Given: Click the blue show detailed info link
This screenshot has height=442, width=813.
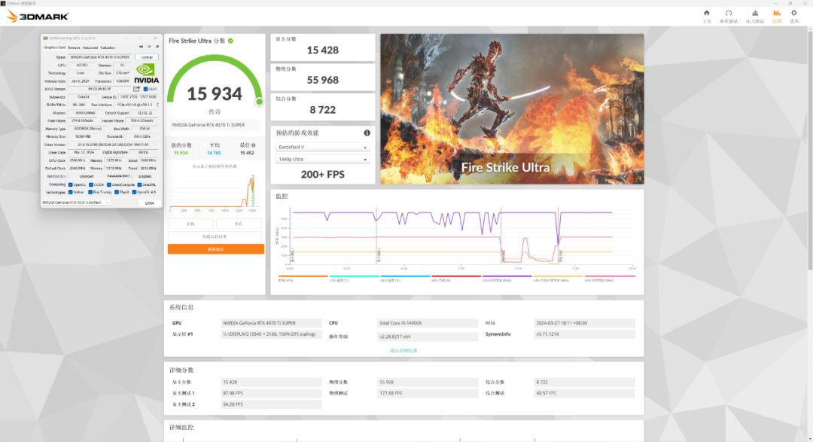Looking at the screenshot, I should [404, 351].
